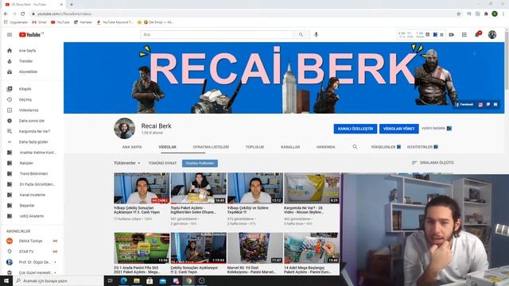The image size is (509, 286).
Task: Switch to TOPLULUK tab
Action: point(254,147)
